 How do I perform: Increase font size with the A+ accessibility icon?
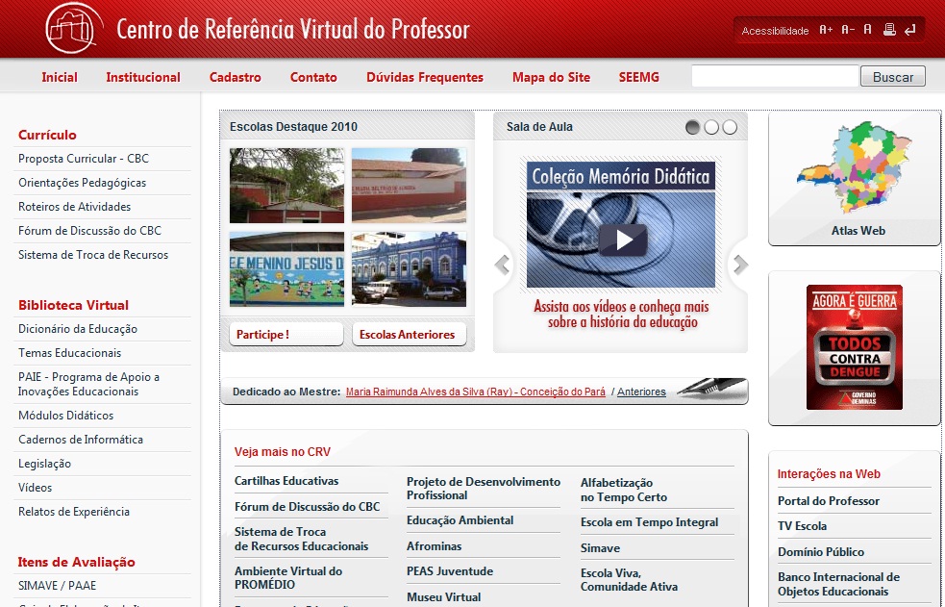(825, 30)
